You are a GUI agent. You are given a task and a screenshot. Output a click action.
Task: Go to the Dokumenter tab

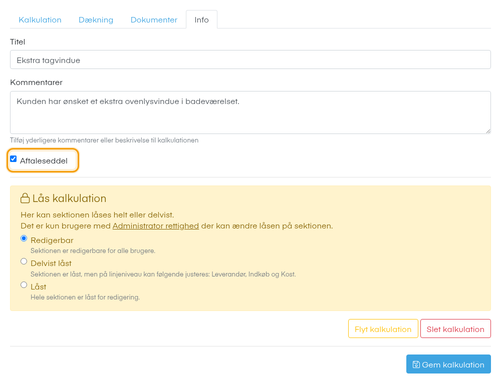[x=154, y=20]
